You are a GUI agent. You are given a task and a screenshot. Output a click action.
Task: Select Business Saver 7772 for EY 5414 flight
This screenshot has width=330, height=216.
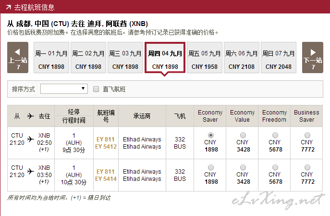(307, 167)
